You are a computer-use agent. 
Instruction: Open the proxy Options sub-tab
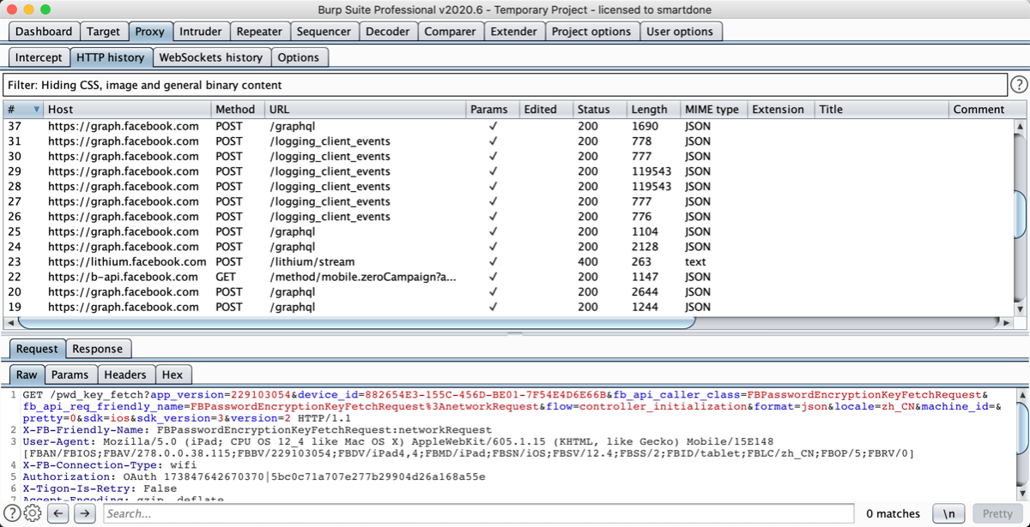point(299,57)
